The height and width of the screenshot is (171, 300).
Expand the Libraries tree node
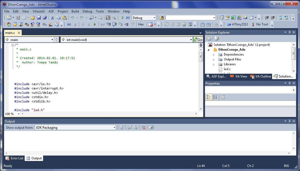click(x=214, y=64)
